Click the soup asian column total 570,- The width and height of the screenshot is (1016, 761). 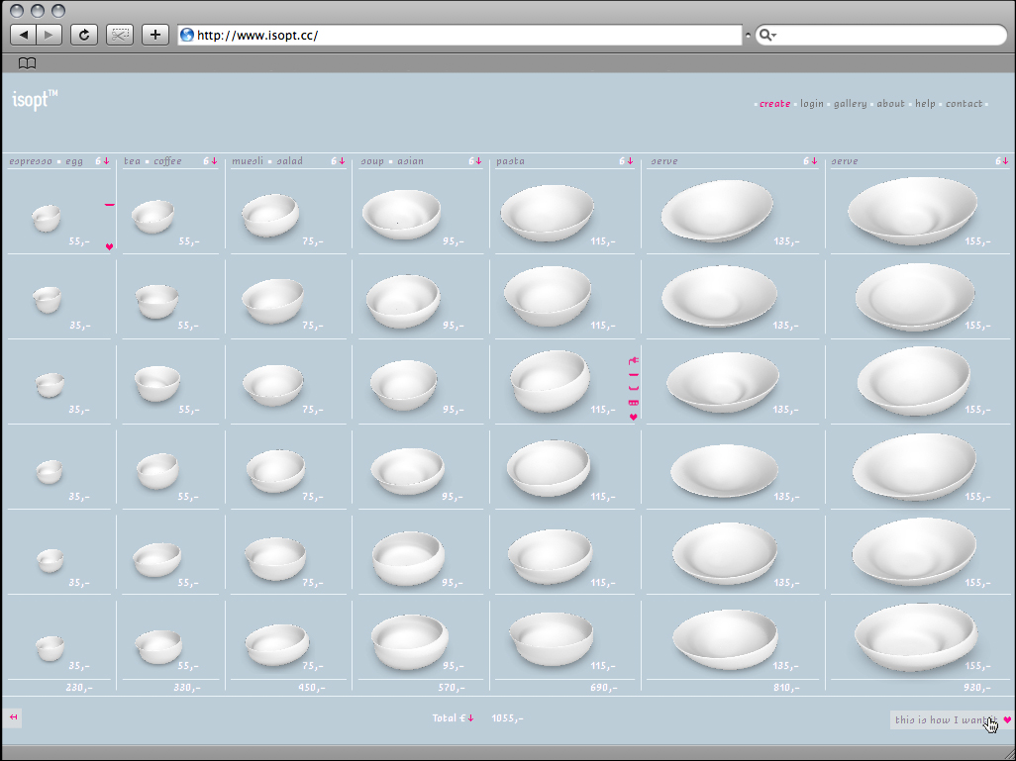[452, 688]
